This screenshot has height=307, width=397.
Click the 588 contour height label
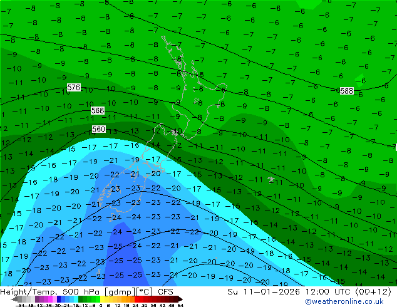(x=346, y=91)
